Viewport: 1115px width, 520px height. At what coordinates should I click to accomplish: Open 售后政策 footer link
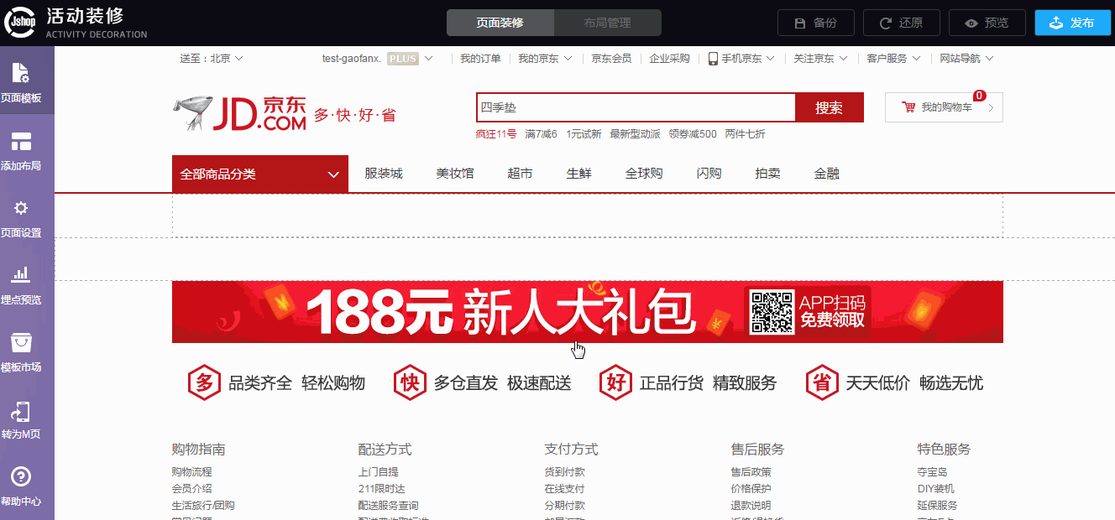pyautogui.click(x=751, y=472)
